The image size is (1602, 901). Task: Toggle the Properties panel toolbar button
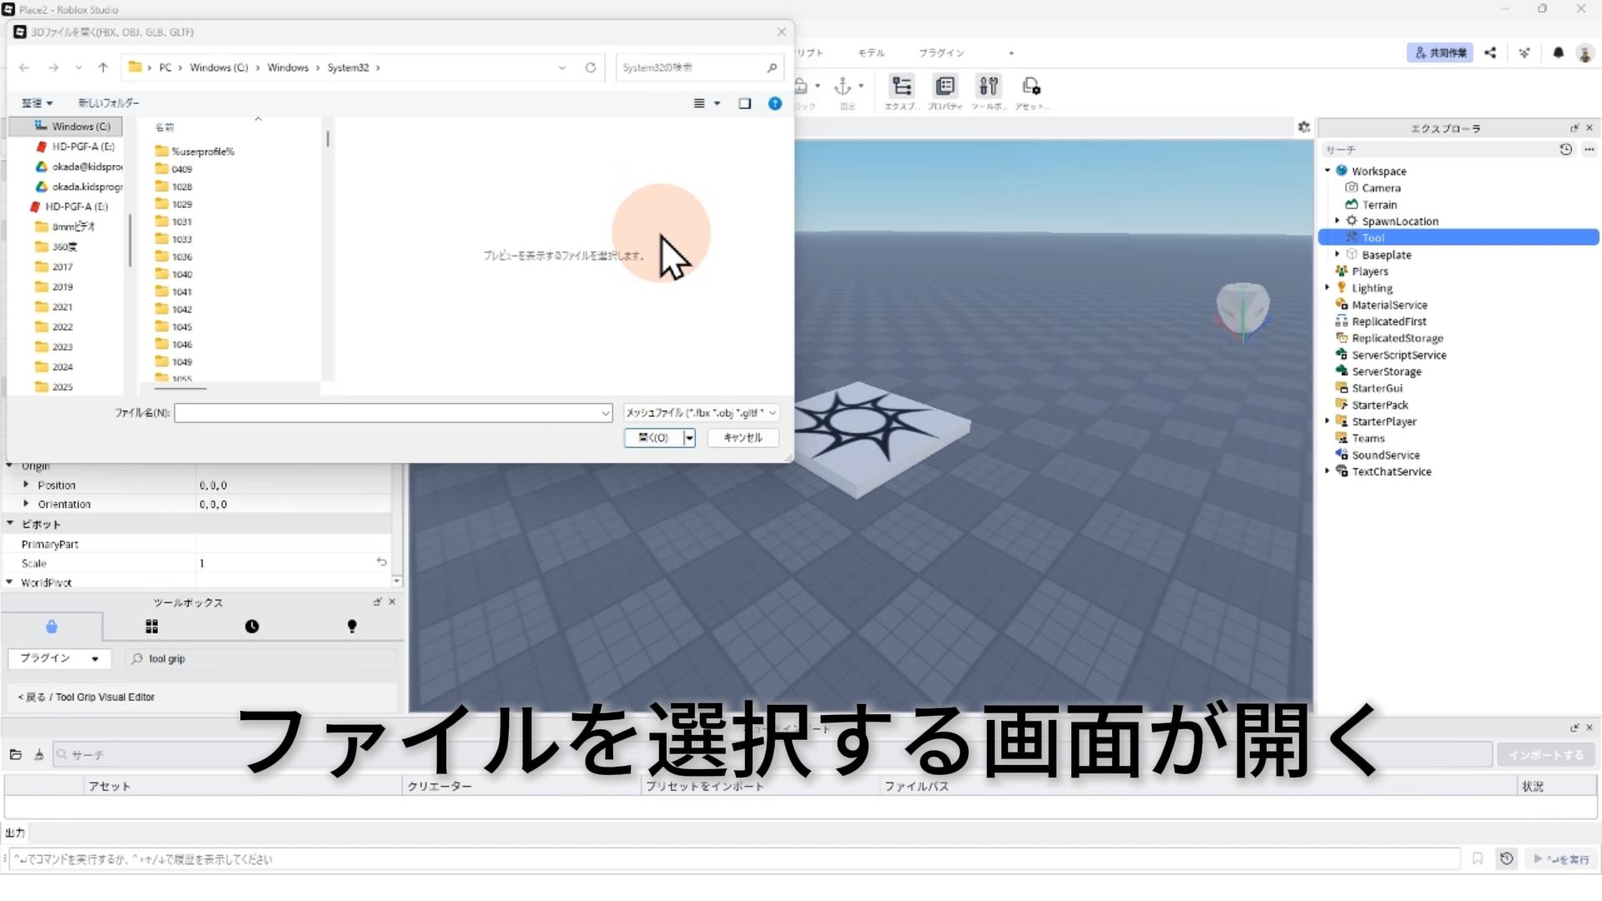(x=945, y=87)
